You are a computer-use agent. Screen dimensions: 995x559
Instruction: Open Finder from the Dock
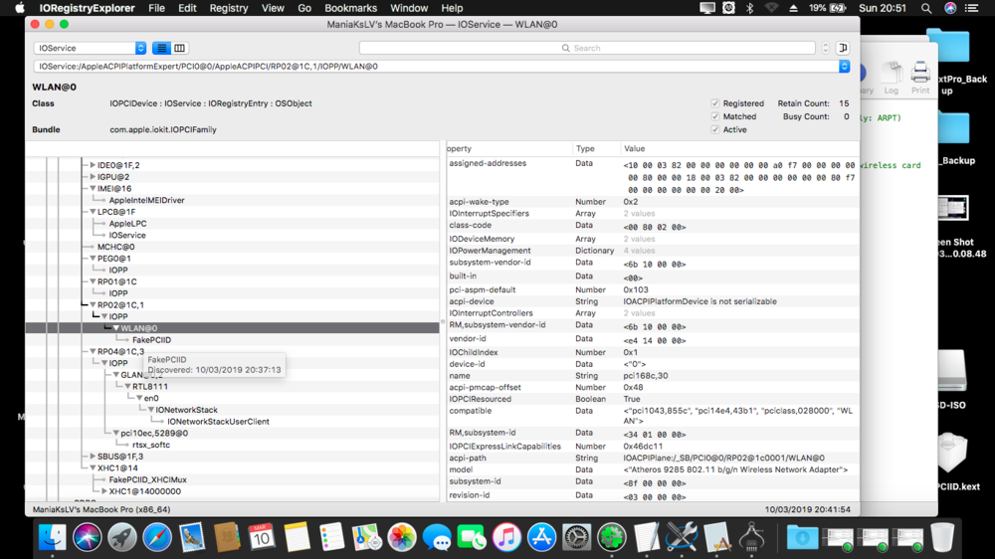(52, 537)
